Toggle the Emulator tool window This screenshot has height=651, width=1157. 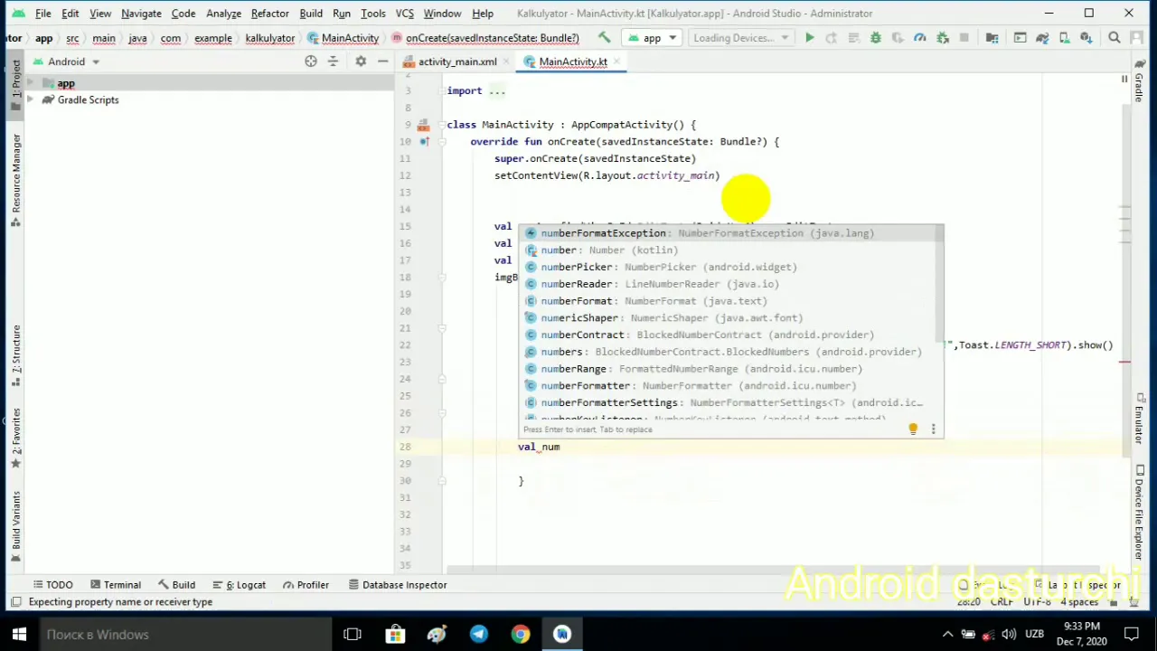click(x=1139, y=418)
